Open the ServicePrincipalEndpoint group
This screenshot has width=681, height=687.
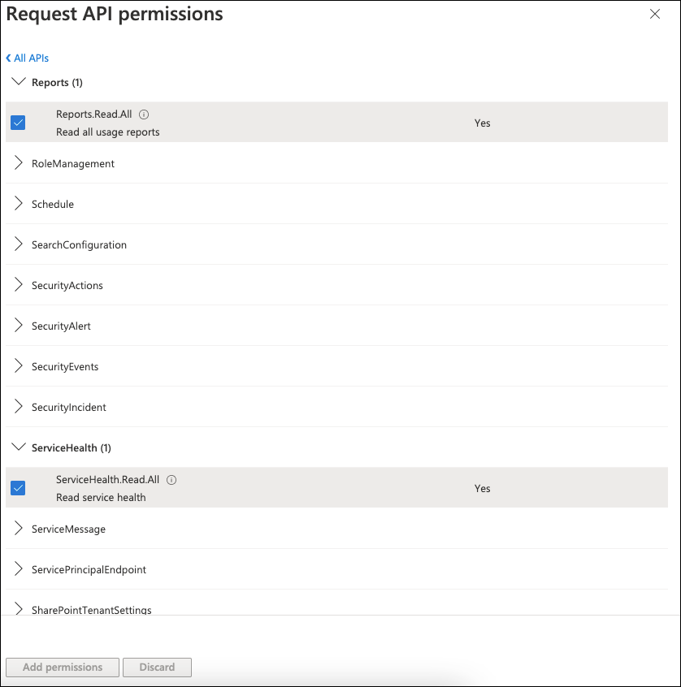click(89, 569)
